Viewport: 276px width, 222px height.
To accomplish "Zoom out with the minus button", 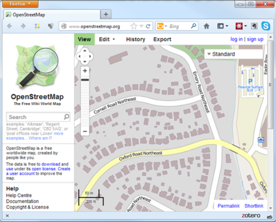I will [85, 131].
